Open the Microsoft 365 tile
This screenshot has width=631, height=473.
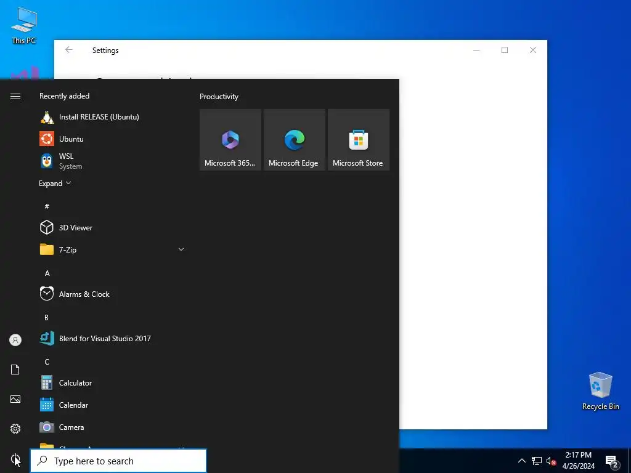230,140
